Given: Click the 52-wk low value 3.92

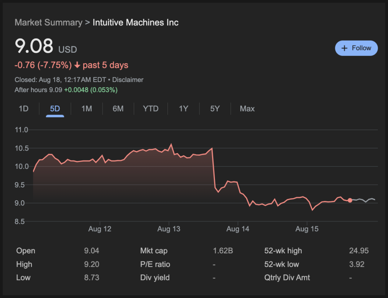Looking at the screenshot, I should click(x=357, y=264).
